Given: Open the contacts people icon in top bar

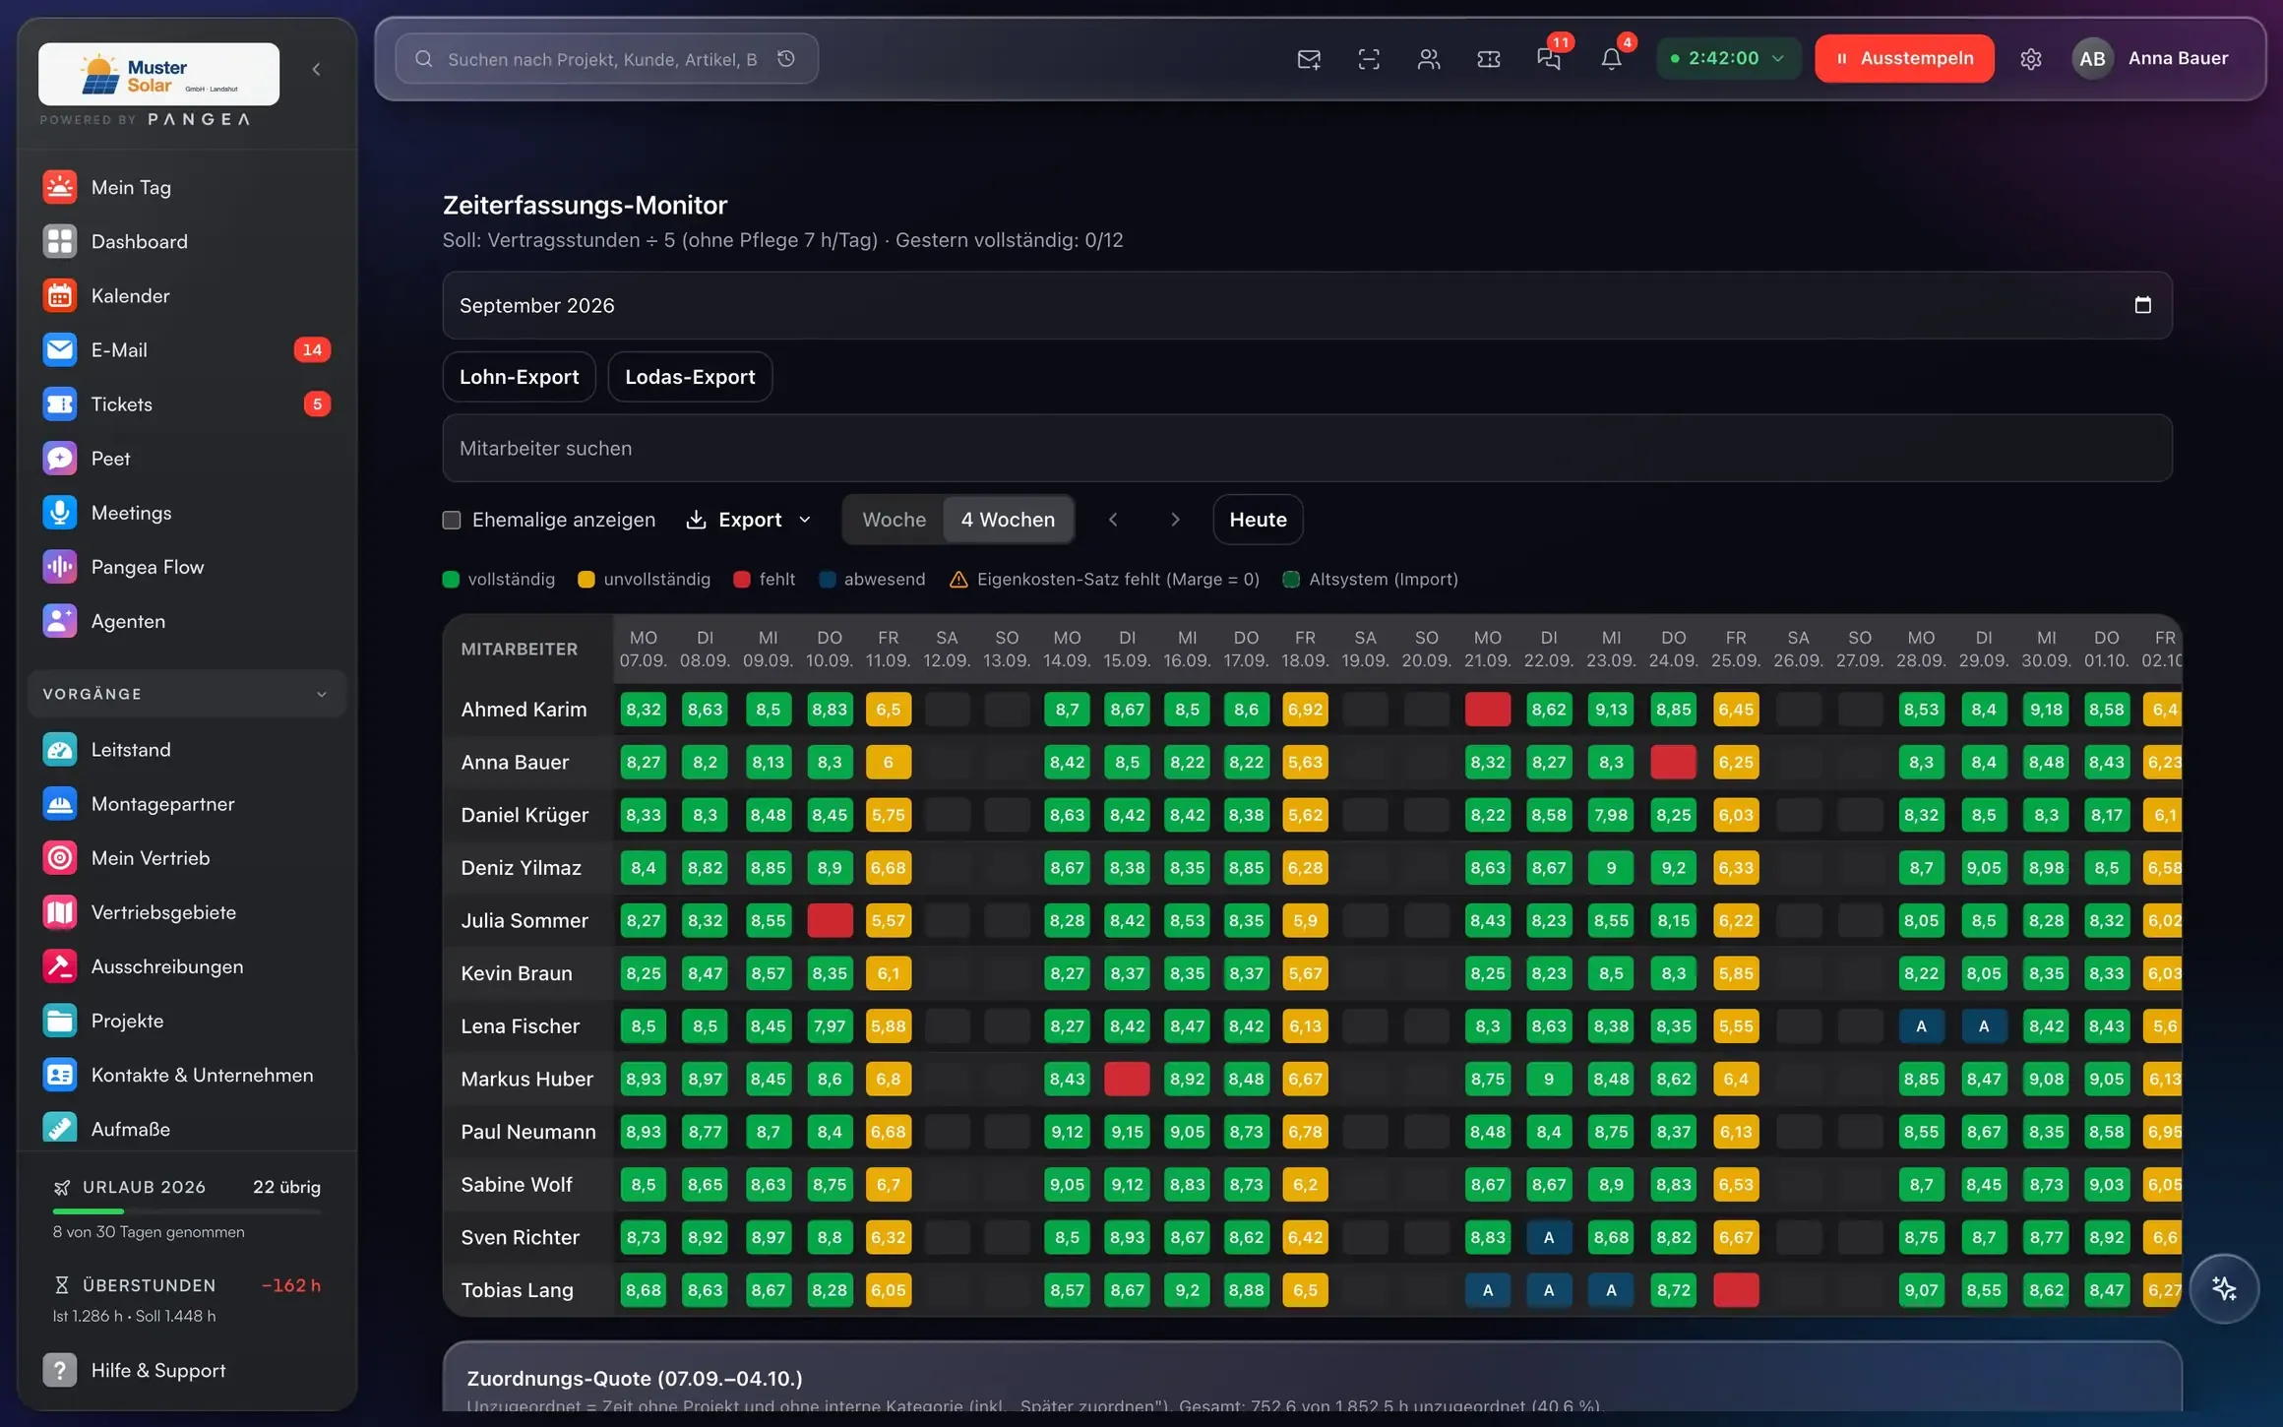Looking at the screenshot, I should point(1429,59).
